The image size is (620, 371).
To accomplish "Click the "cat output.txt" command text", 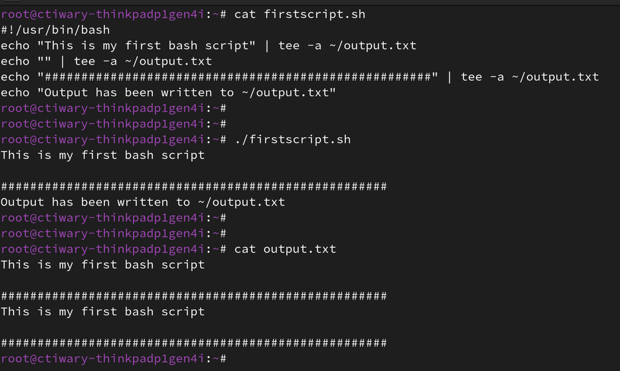I will tap(285, 249).
